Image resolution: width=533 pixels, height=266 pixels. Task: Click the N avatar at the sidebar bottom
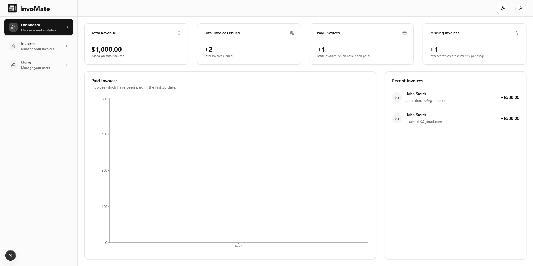(11, 255)
